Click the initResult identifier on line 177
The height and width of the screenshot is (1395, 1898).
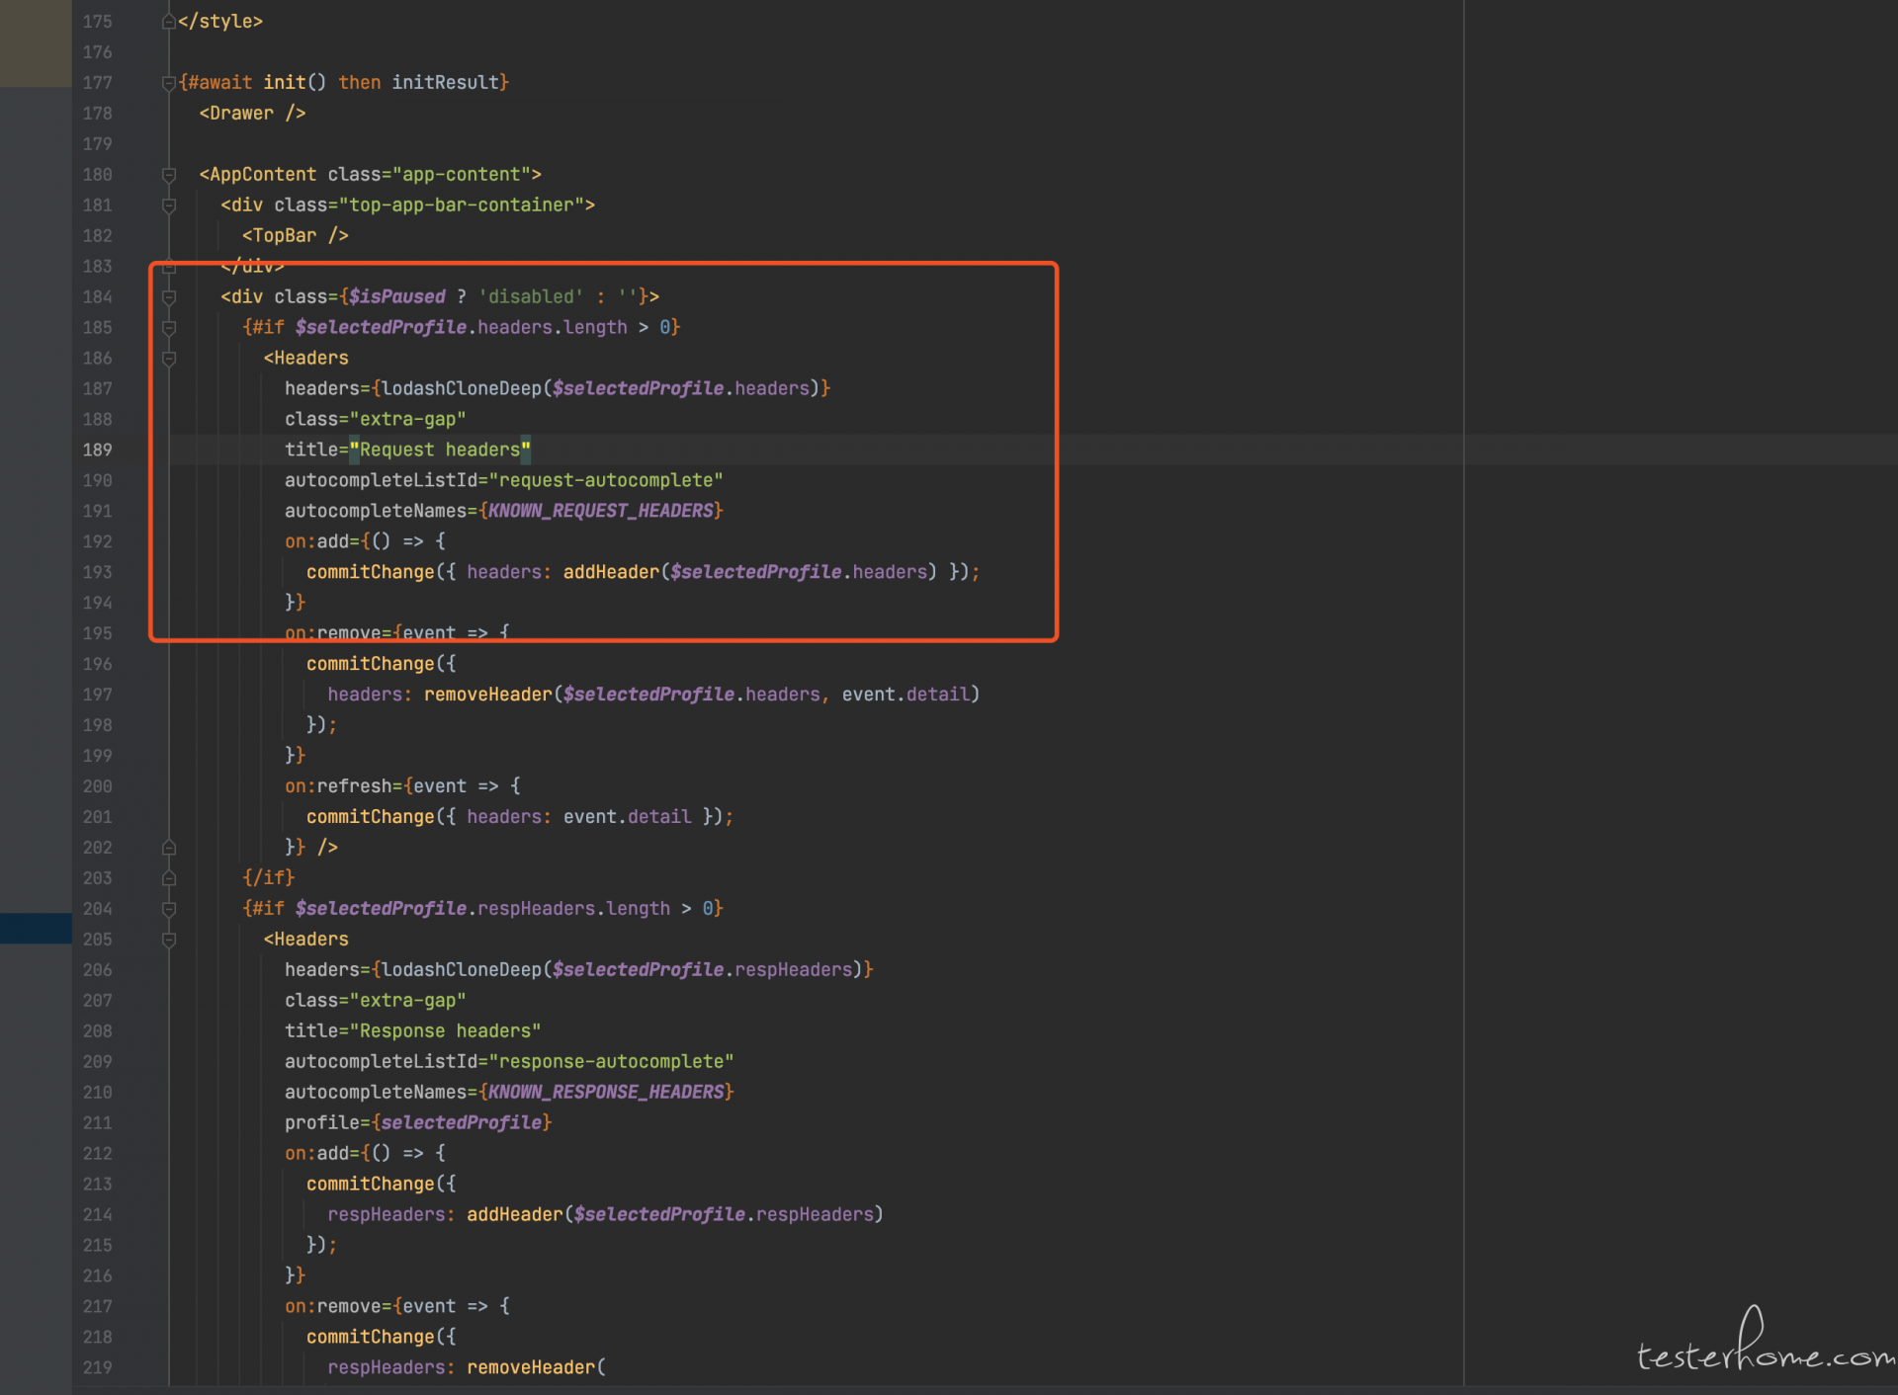446,83
